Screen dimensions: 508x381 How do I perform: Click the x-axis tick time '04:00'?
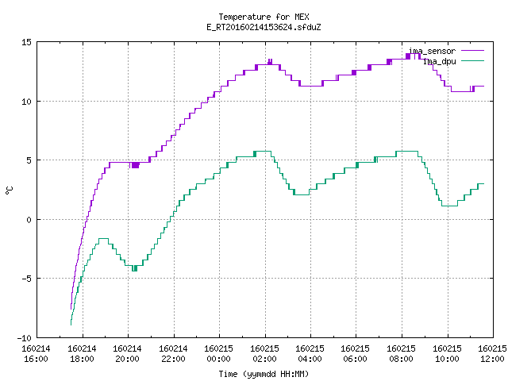(x=310, y=359)
